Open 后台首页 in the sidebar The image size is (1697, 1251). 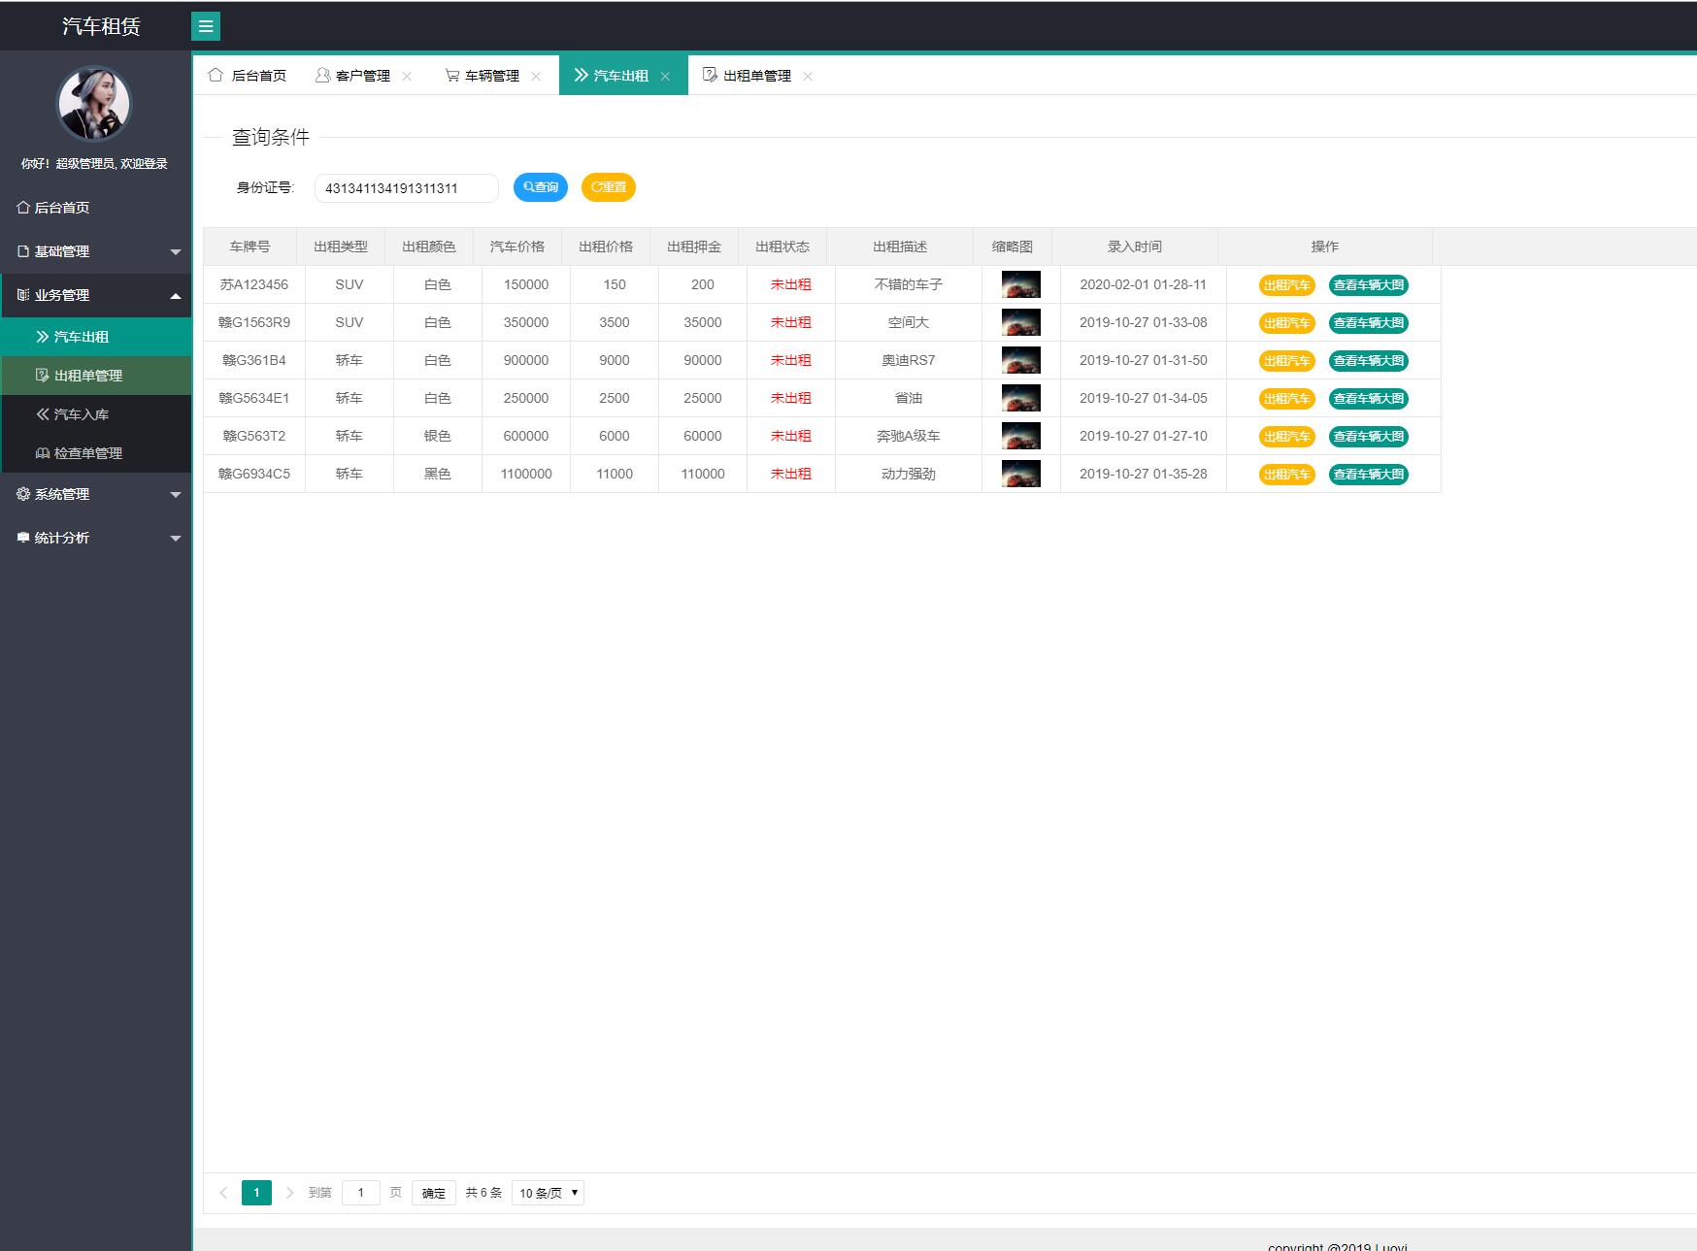62,208
